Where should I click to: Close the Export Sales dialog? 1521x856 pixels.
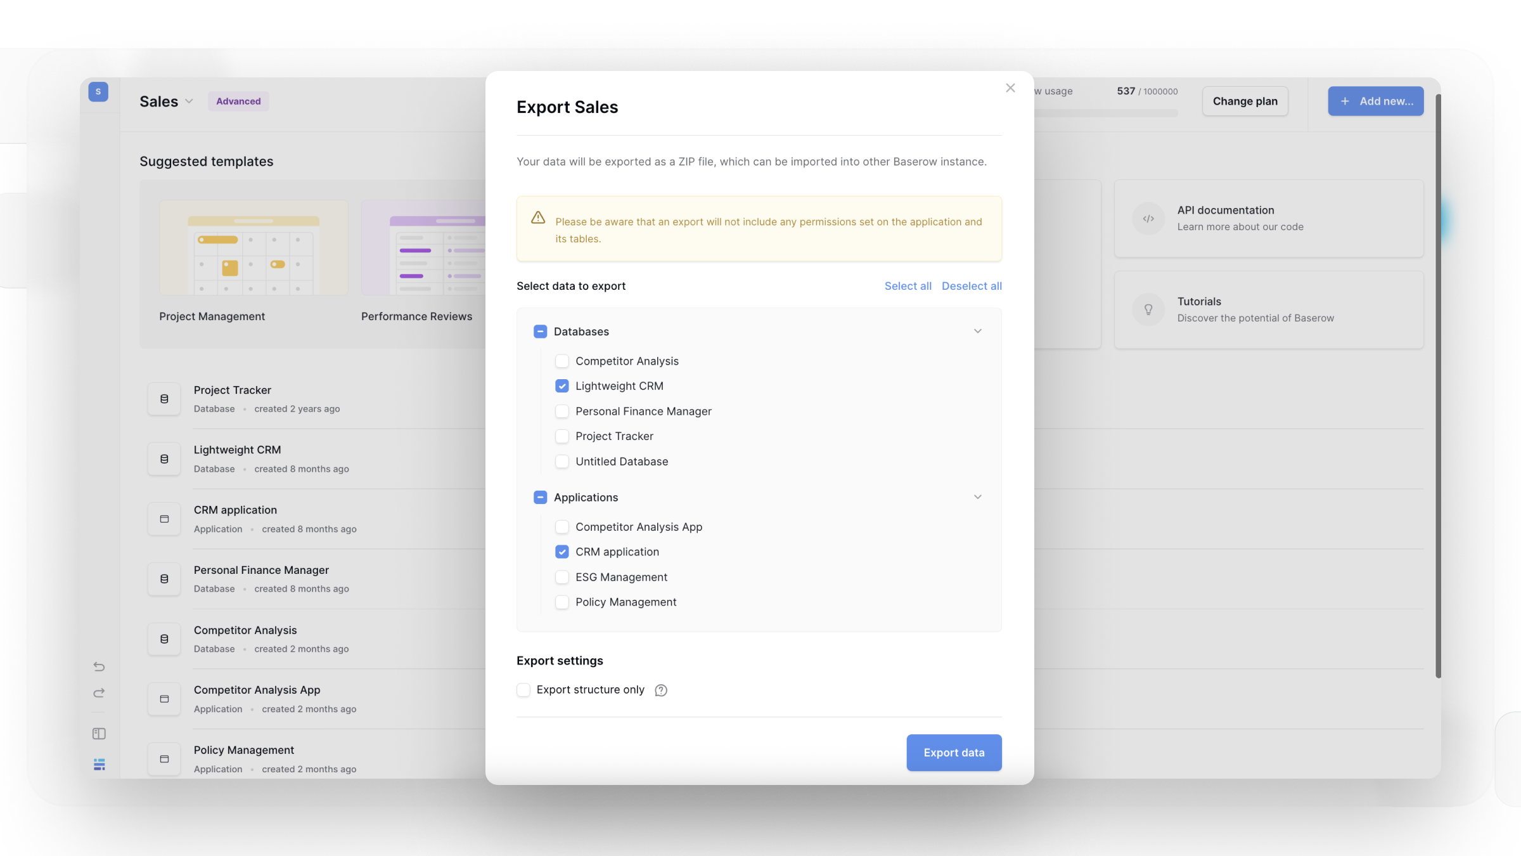(1010, 88)
